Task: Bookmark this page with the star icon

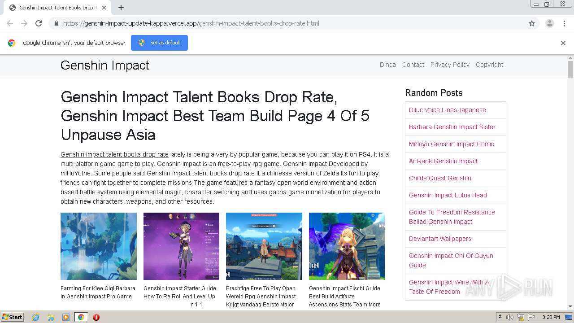Action: coord(532,23)
